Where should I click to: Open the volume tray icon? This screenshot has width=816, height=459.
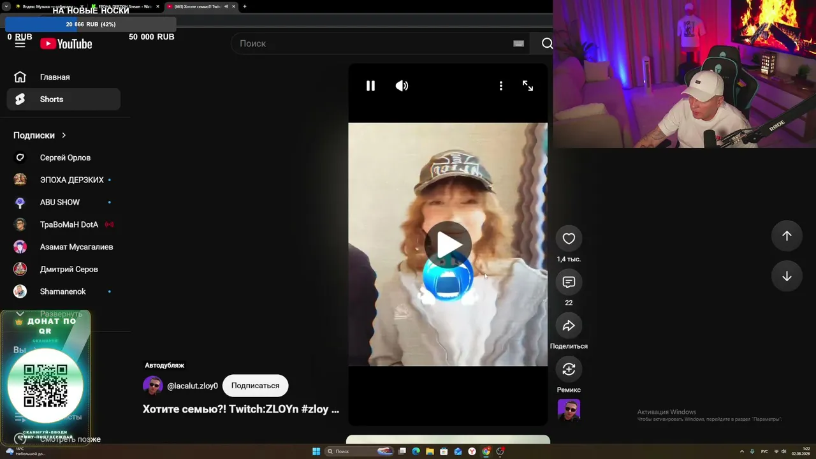pos(783,451)
